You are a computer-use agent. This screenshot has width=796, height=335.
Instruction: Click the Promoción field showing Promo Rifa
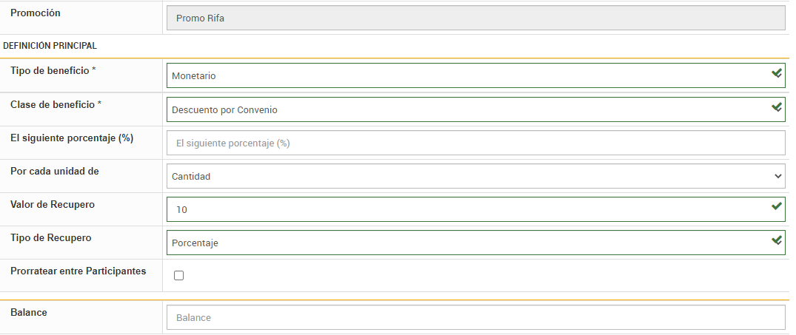[475, 18]
